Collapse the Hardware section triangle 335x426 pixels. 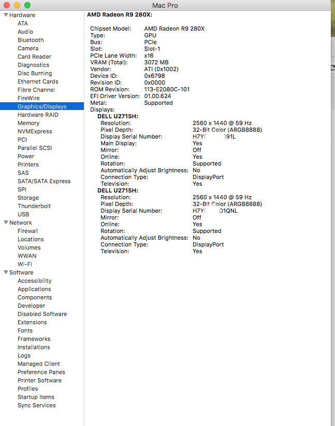[6, 15]
